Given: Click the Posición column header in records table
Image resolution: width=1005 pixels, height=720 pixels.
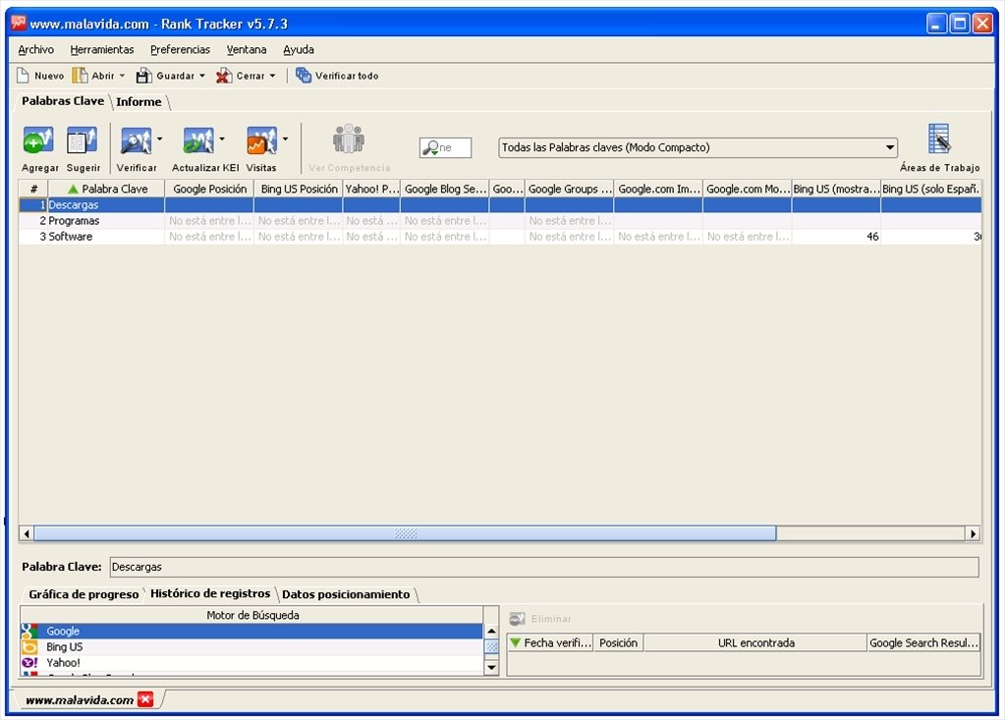Looking at the screenshot, I should click(x=618, y=642).
